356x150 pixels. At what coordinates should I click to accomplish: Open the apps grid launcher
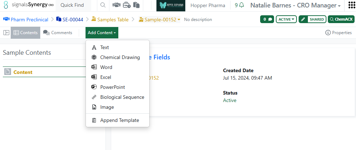click(x=352, y=5)
